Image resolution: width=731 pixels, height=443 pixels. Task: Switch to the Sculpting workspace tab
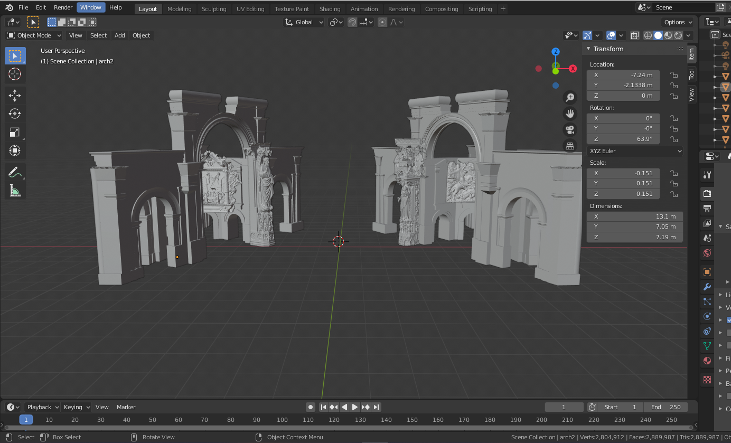tap(214, 8)
